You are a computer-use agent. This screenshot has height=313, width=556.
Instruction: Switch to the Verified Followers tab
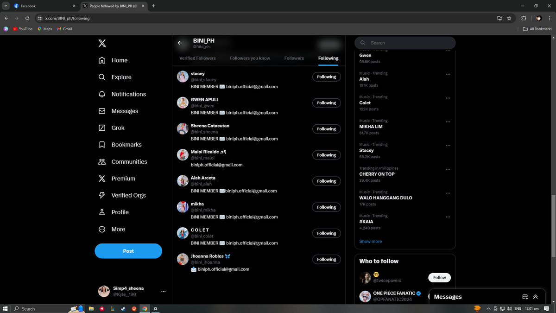click(197, 58)
